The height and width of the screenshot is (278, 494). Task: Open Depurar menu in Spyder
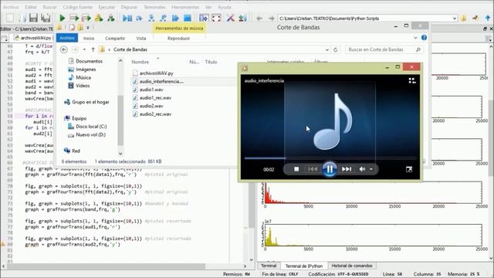coord(129,7)
